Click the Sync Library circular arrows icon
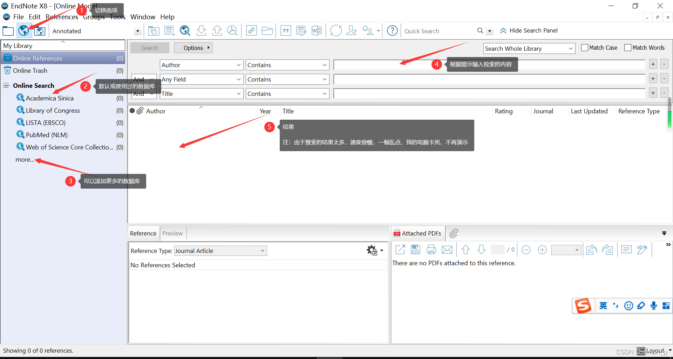Image resolution: width=673 pixels, height=359 pixels. 335,31
